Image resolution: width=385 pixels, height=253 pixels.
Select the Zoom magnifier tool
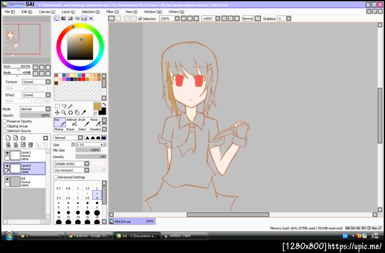pyautogui.click(x=64, y=113)
